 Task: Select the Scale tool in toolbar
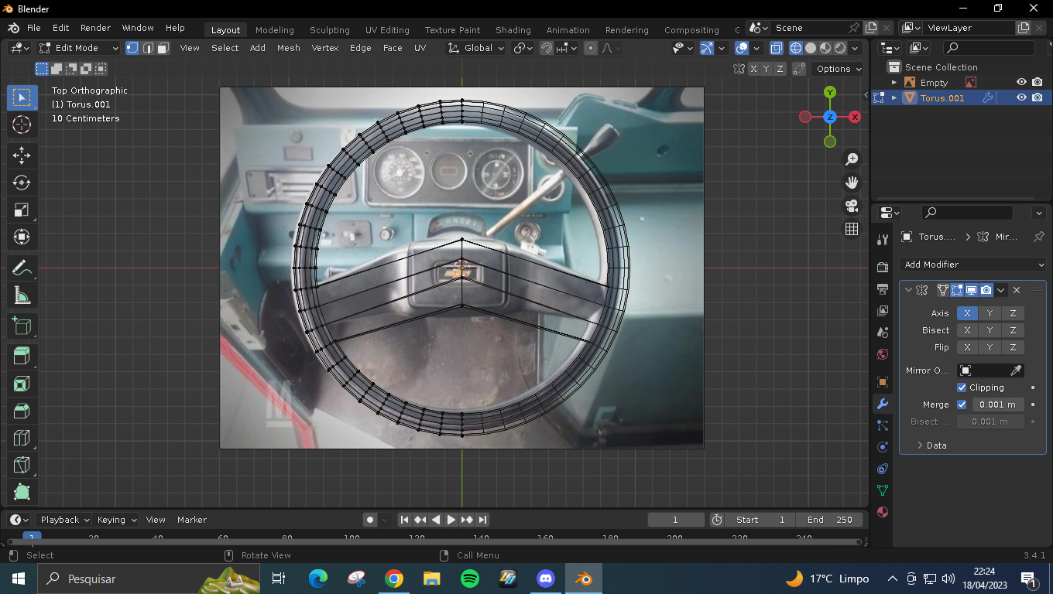pos(22,210)
